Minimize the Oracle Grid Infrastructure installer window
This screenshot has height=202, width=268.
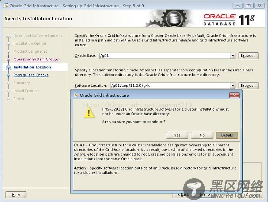point(238,6)
